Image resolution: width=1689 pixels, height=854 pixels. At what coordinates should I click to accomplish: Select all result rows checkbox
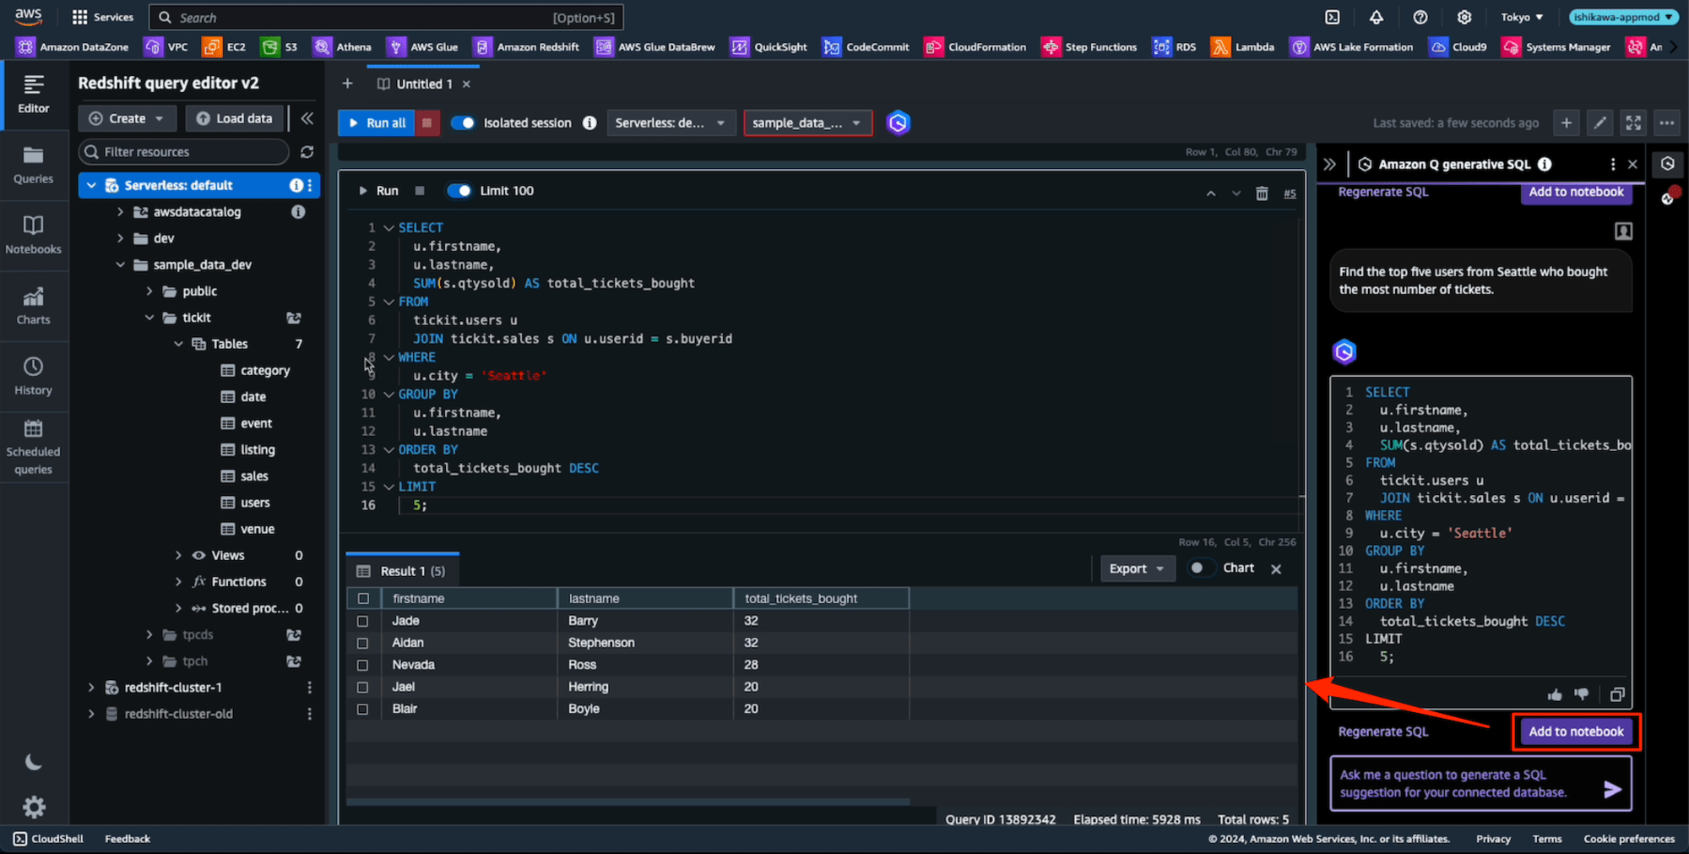click(x=363, y=598)
